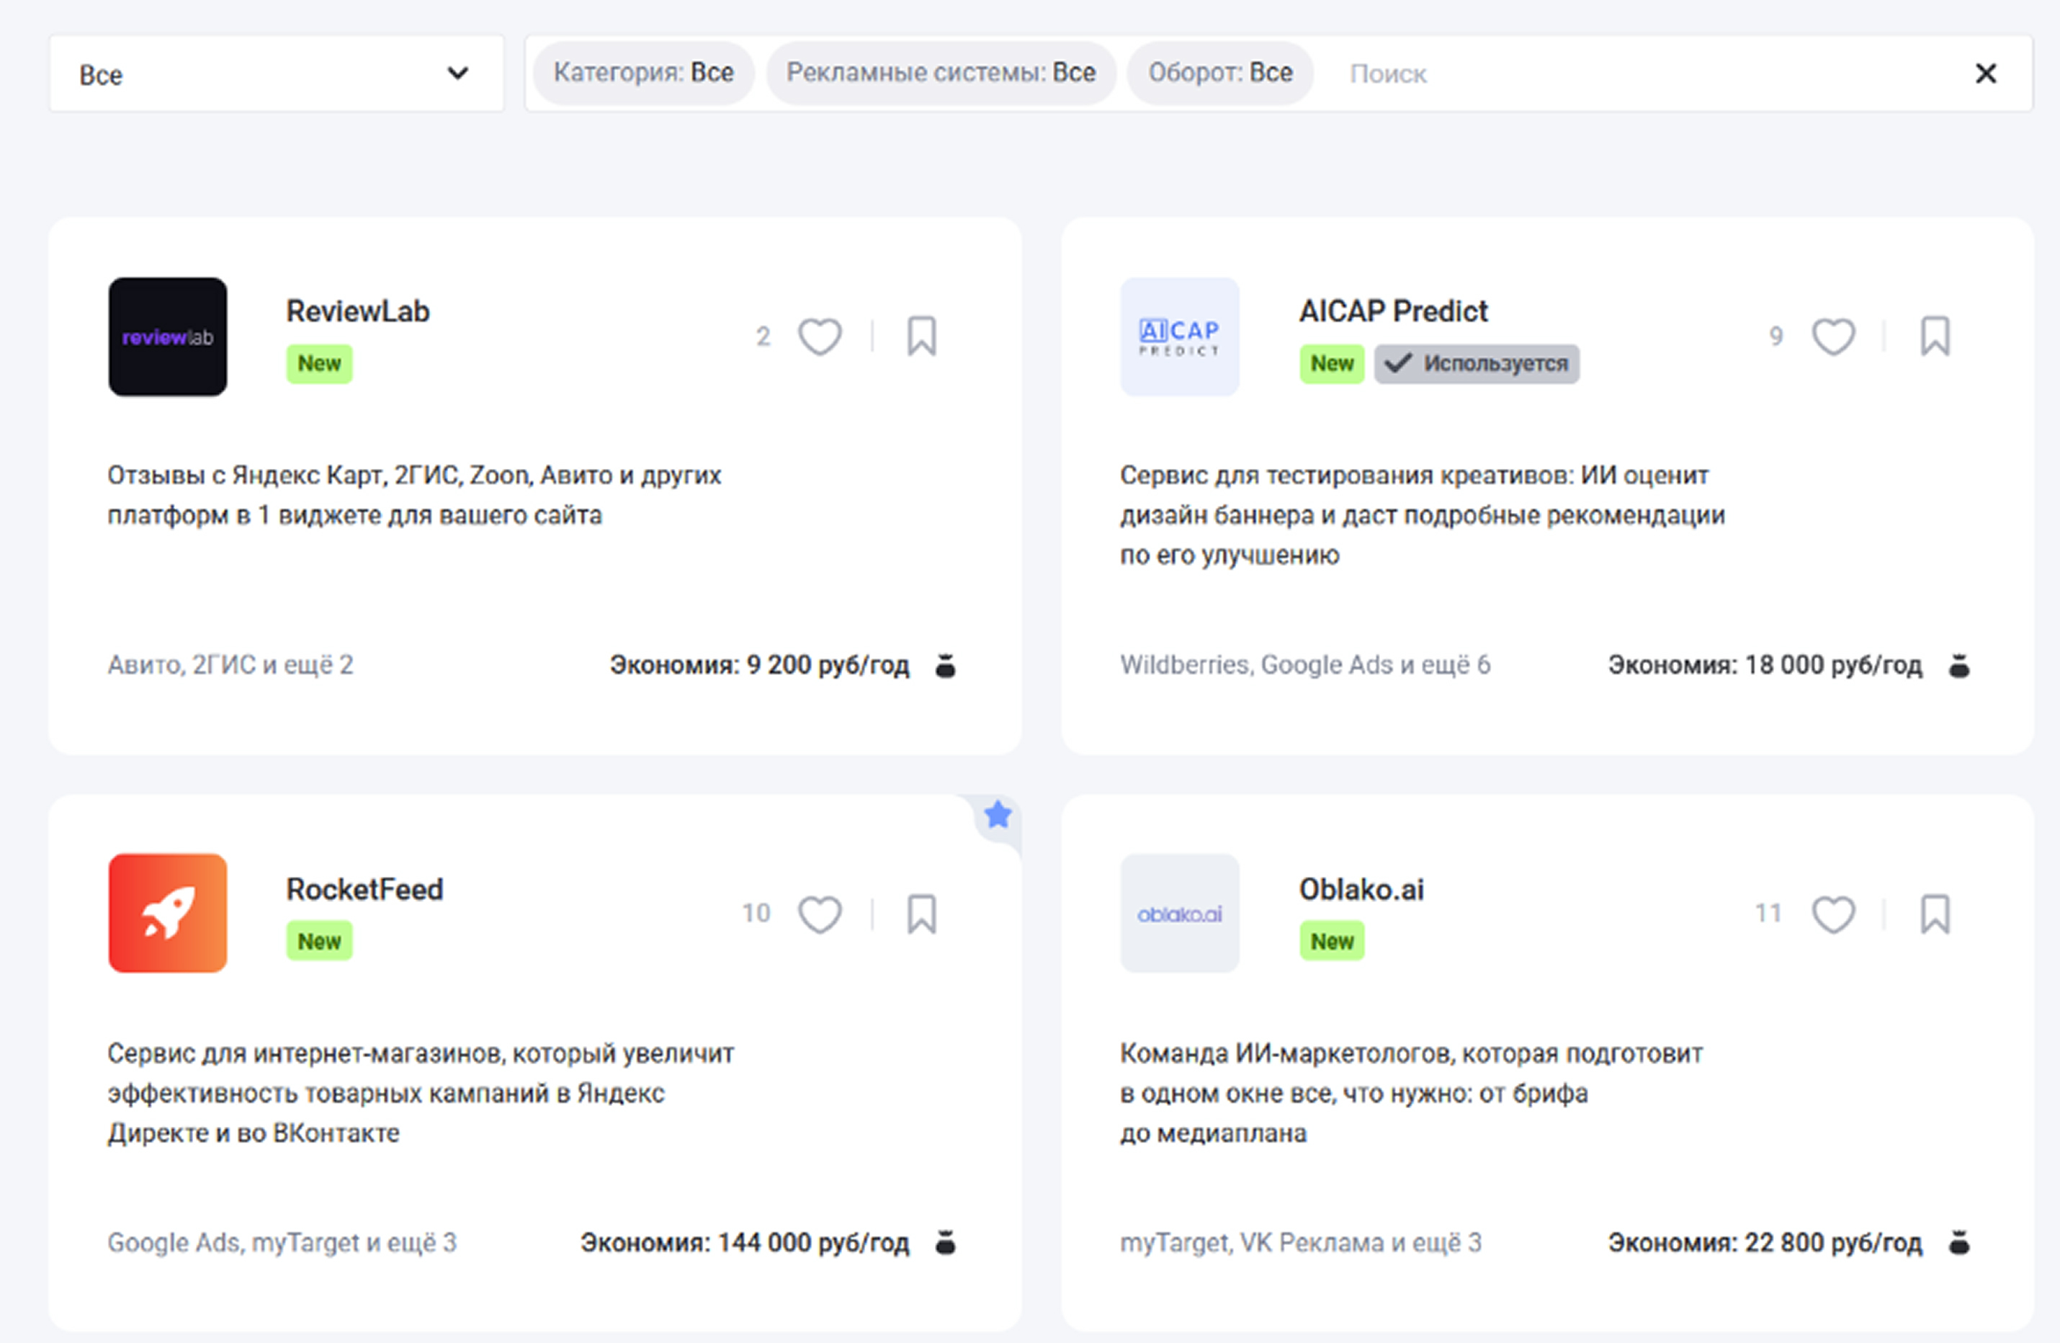Open the RocketFeed rocket logo
Screen dimensions: 2060x1343
coord(168,914)
